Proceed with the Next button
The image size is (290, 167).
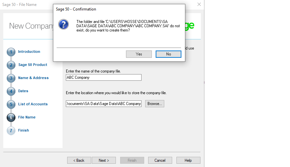104,160
